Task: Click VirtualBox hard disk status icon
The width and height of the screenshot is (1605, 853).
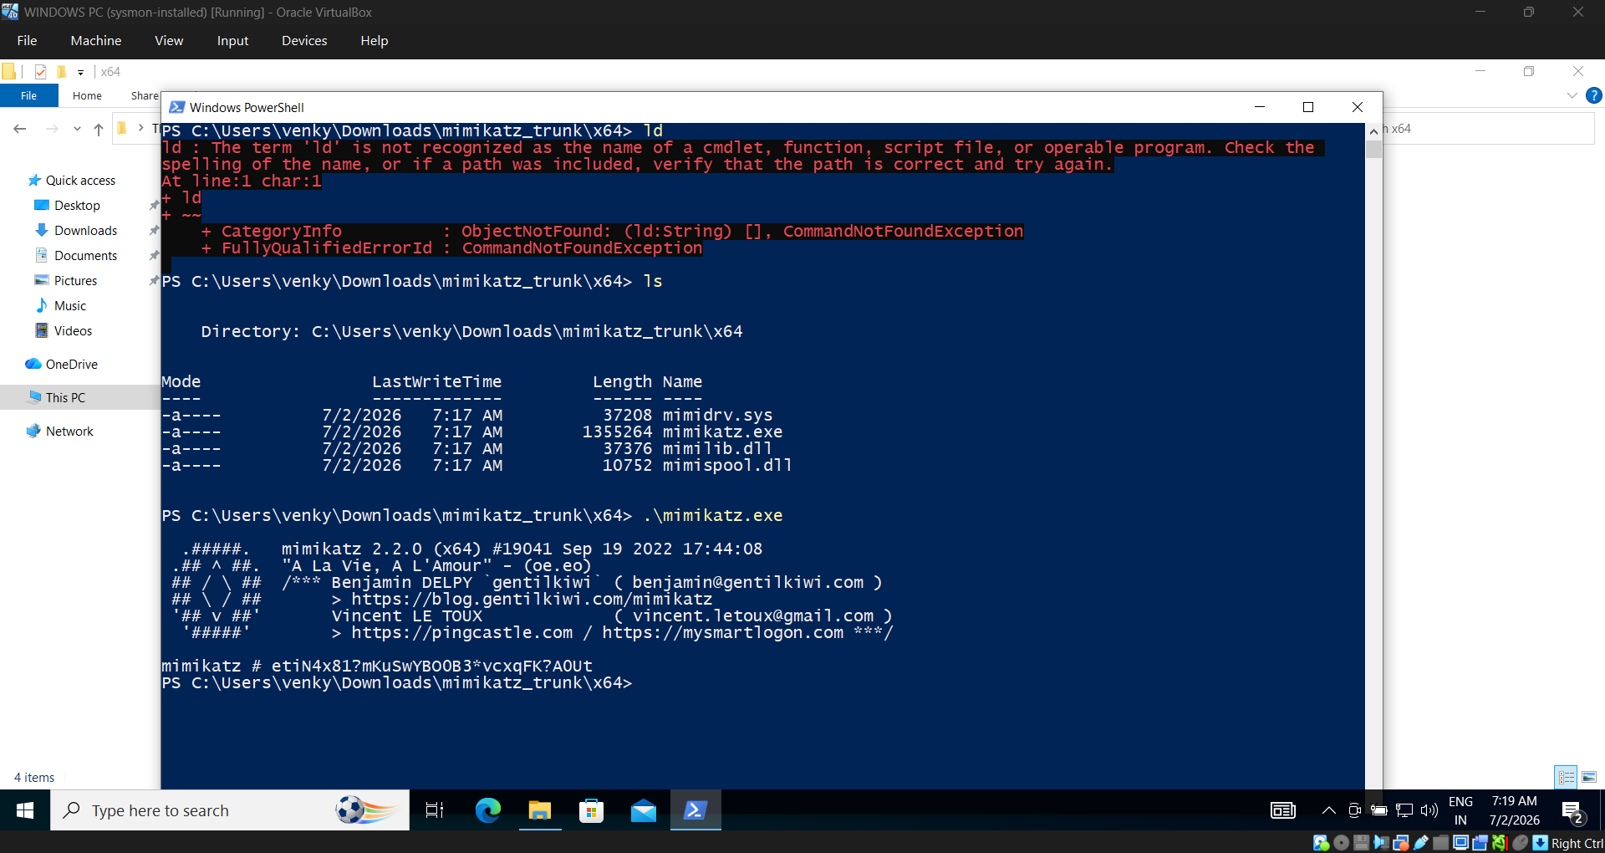Action: 1321,843
